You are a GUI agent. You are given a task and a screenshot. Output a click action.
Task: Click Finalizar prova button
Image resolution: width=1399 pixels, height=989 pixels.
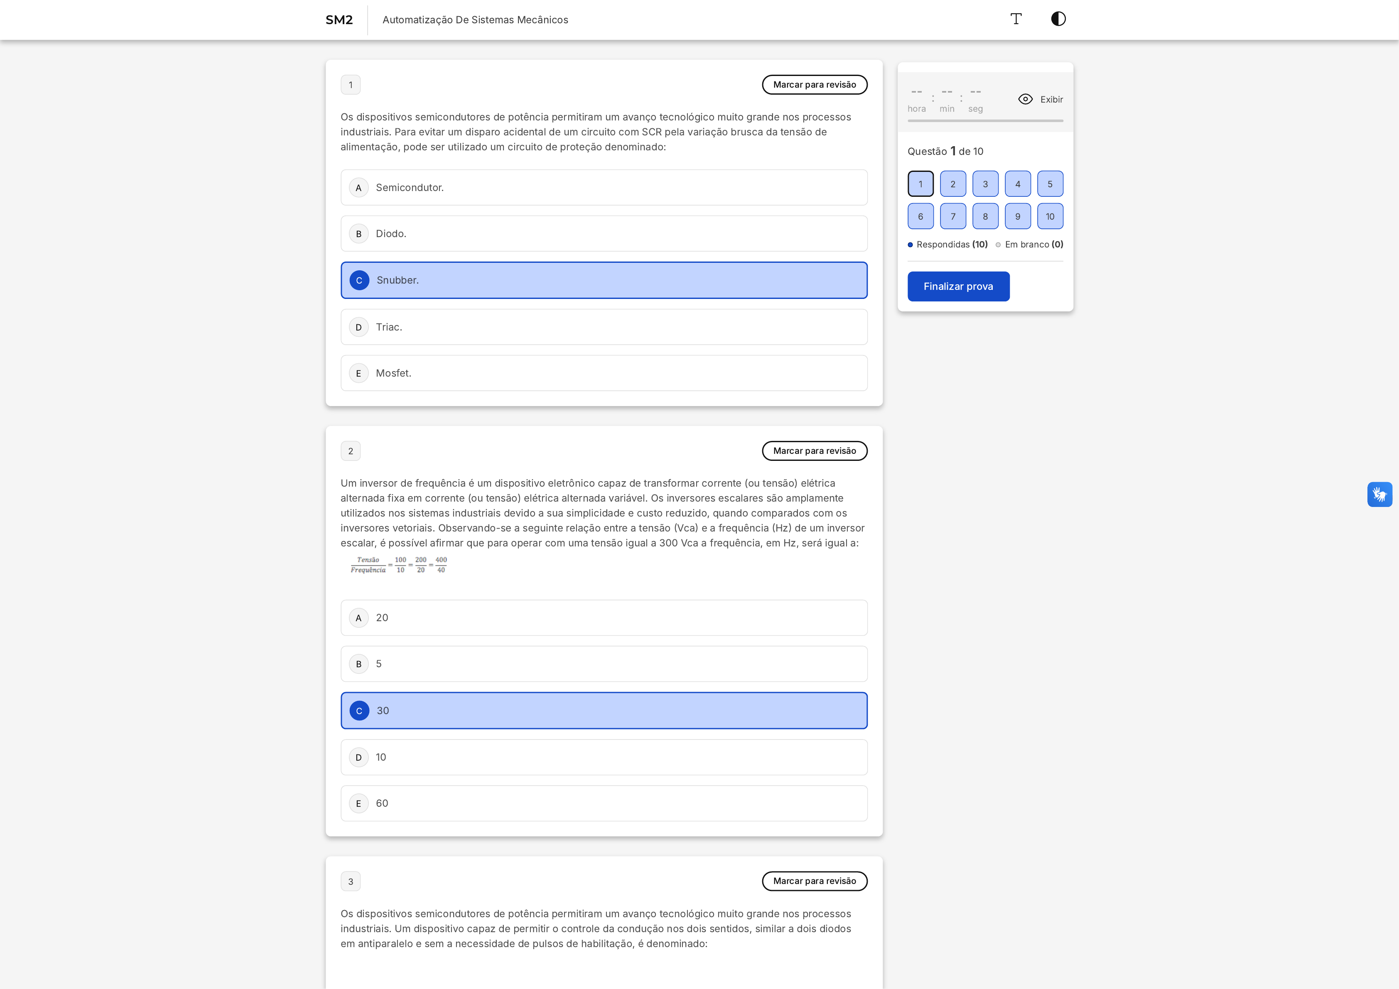[x=958, y=286]
